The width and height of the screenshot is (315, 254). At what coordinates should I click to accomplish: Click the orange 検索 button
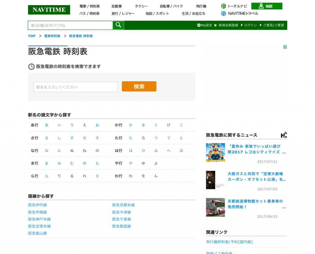pyautogui.click(x=139, y=86)
